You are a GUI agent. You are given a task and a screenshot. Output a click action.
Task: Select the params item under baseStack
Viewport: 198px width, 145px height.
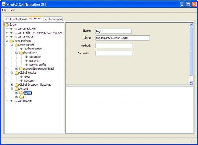(34, 61)
